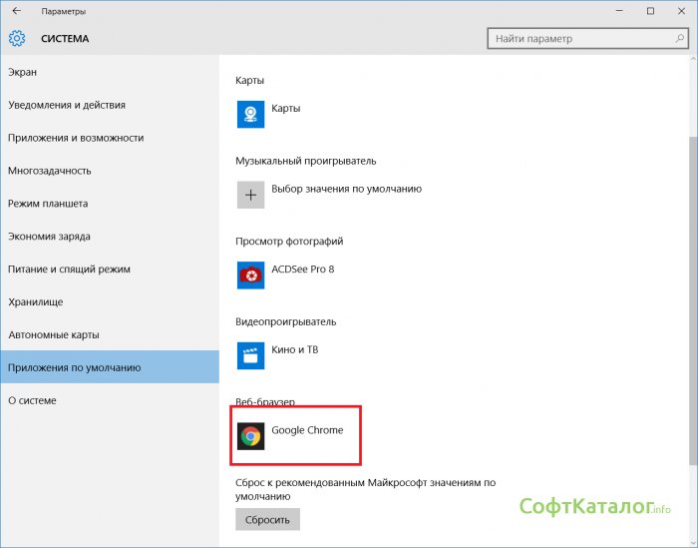Open Питание и спящий режим
The width and height of the screenshot is (698, 548).
69,270
